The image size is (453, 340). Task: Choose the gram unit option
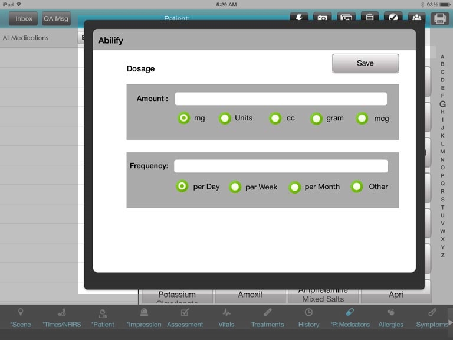click(316, 119)
